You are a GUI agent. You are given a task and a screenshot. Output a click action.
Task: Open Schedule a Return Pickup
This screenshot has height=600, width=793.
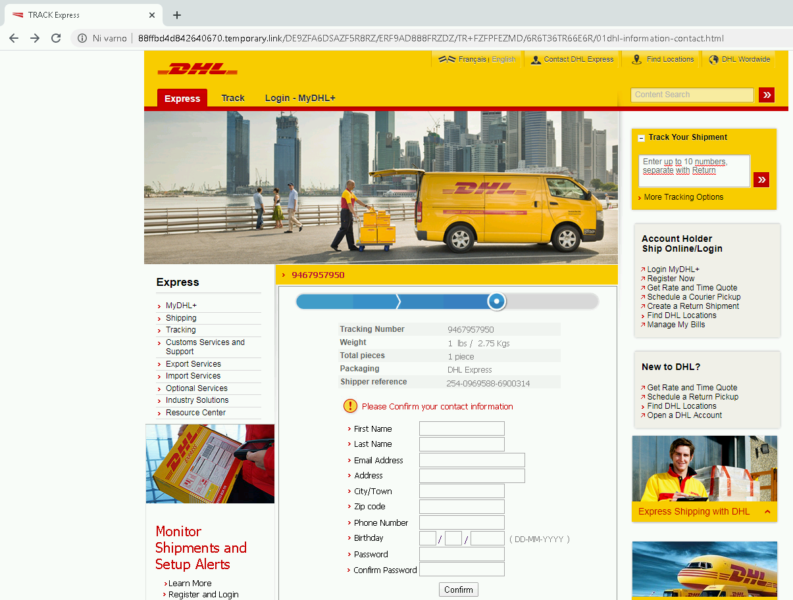(693, 397)
